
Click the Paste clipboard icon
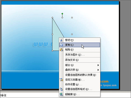pyautogui.click(x=61, y=50)
